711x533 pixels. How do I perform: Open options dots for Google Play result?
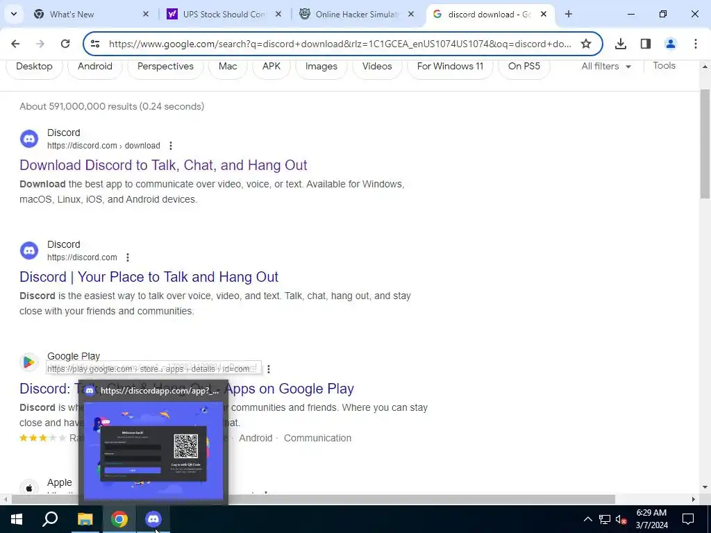coord(269,369)
